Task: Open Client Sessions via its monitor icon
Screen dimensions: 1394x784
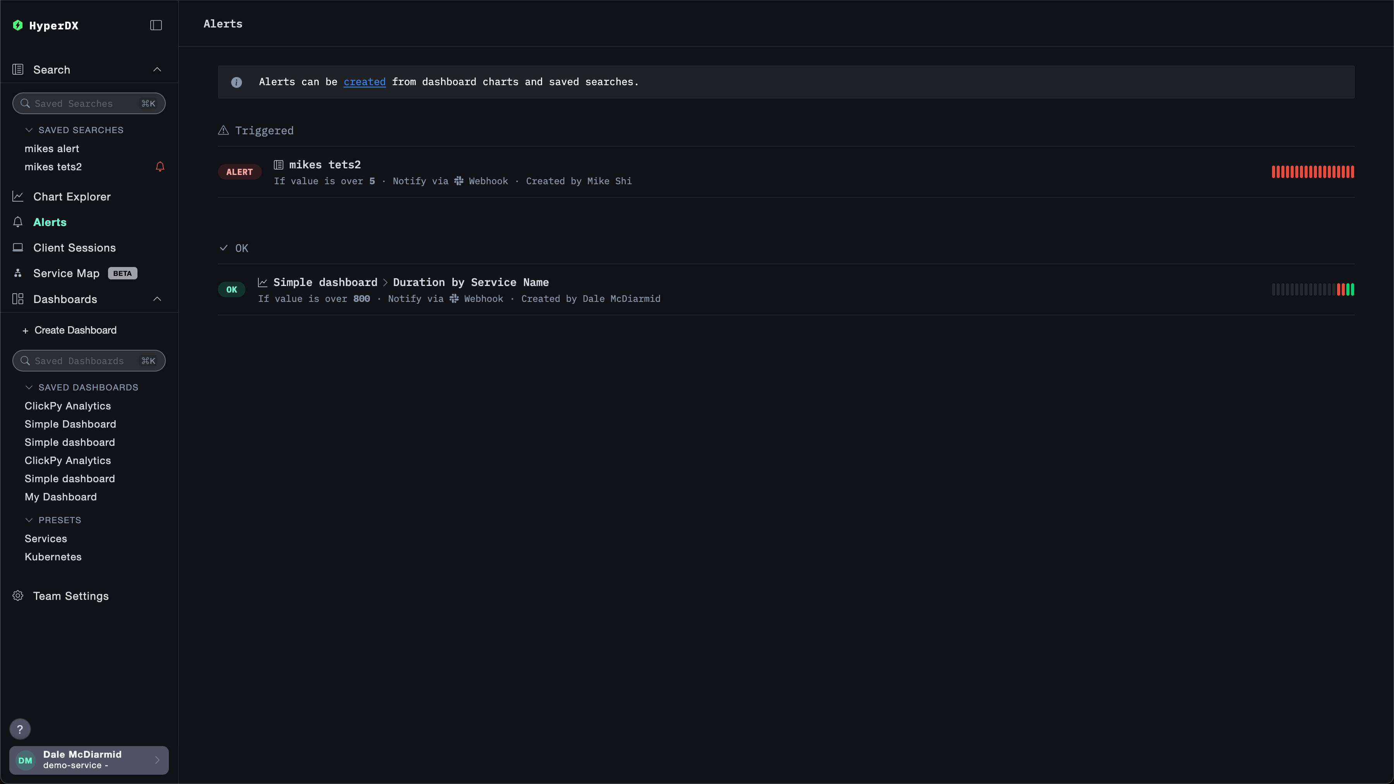Action: tap(18, 247)
